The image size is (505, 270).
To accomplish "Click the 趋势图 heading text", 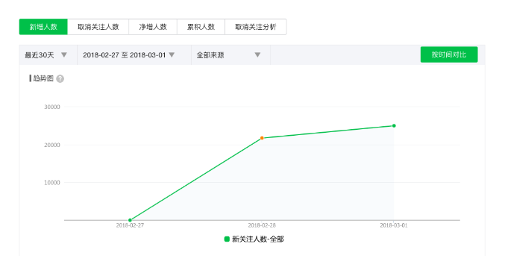I will (43, 78).
